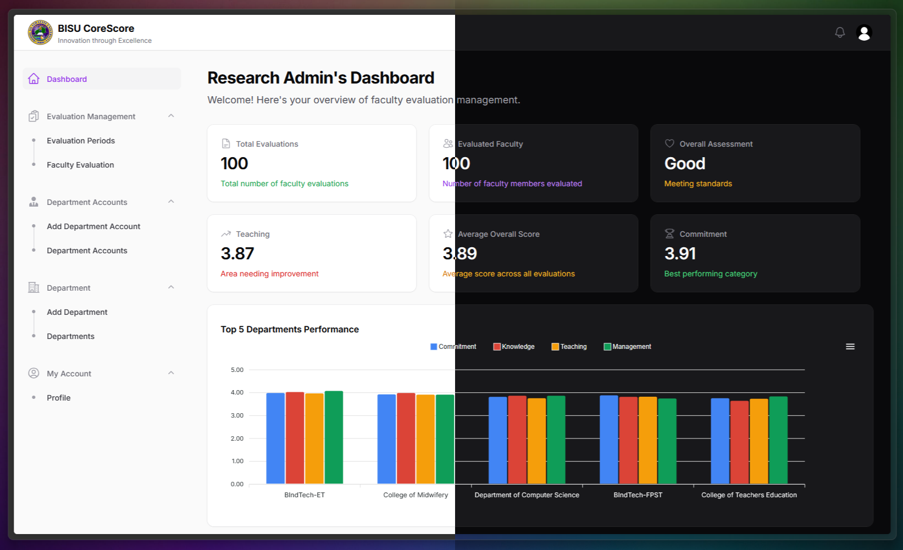The image size is (903, 550).
Task: Open the Profile page
Action: (x=58, y=397)
